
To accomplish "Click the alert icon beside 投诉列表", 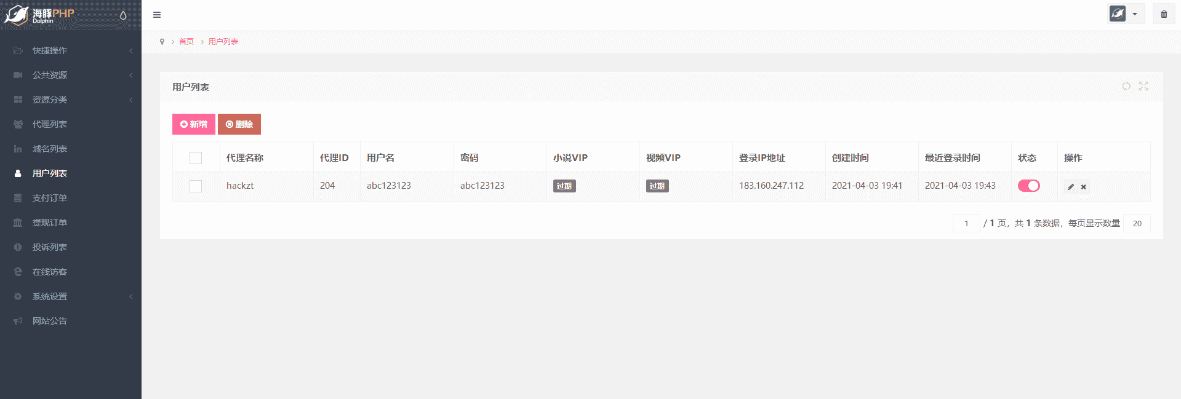I will click(x=18, y=247).
